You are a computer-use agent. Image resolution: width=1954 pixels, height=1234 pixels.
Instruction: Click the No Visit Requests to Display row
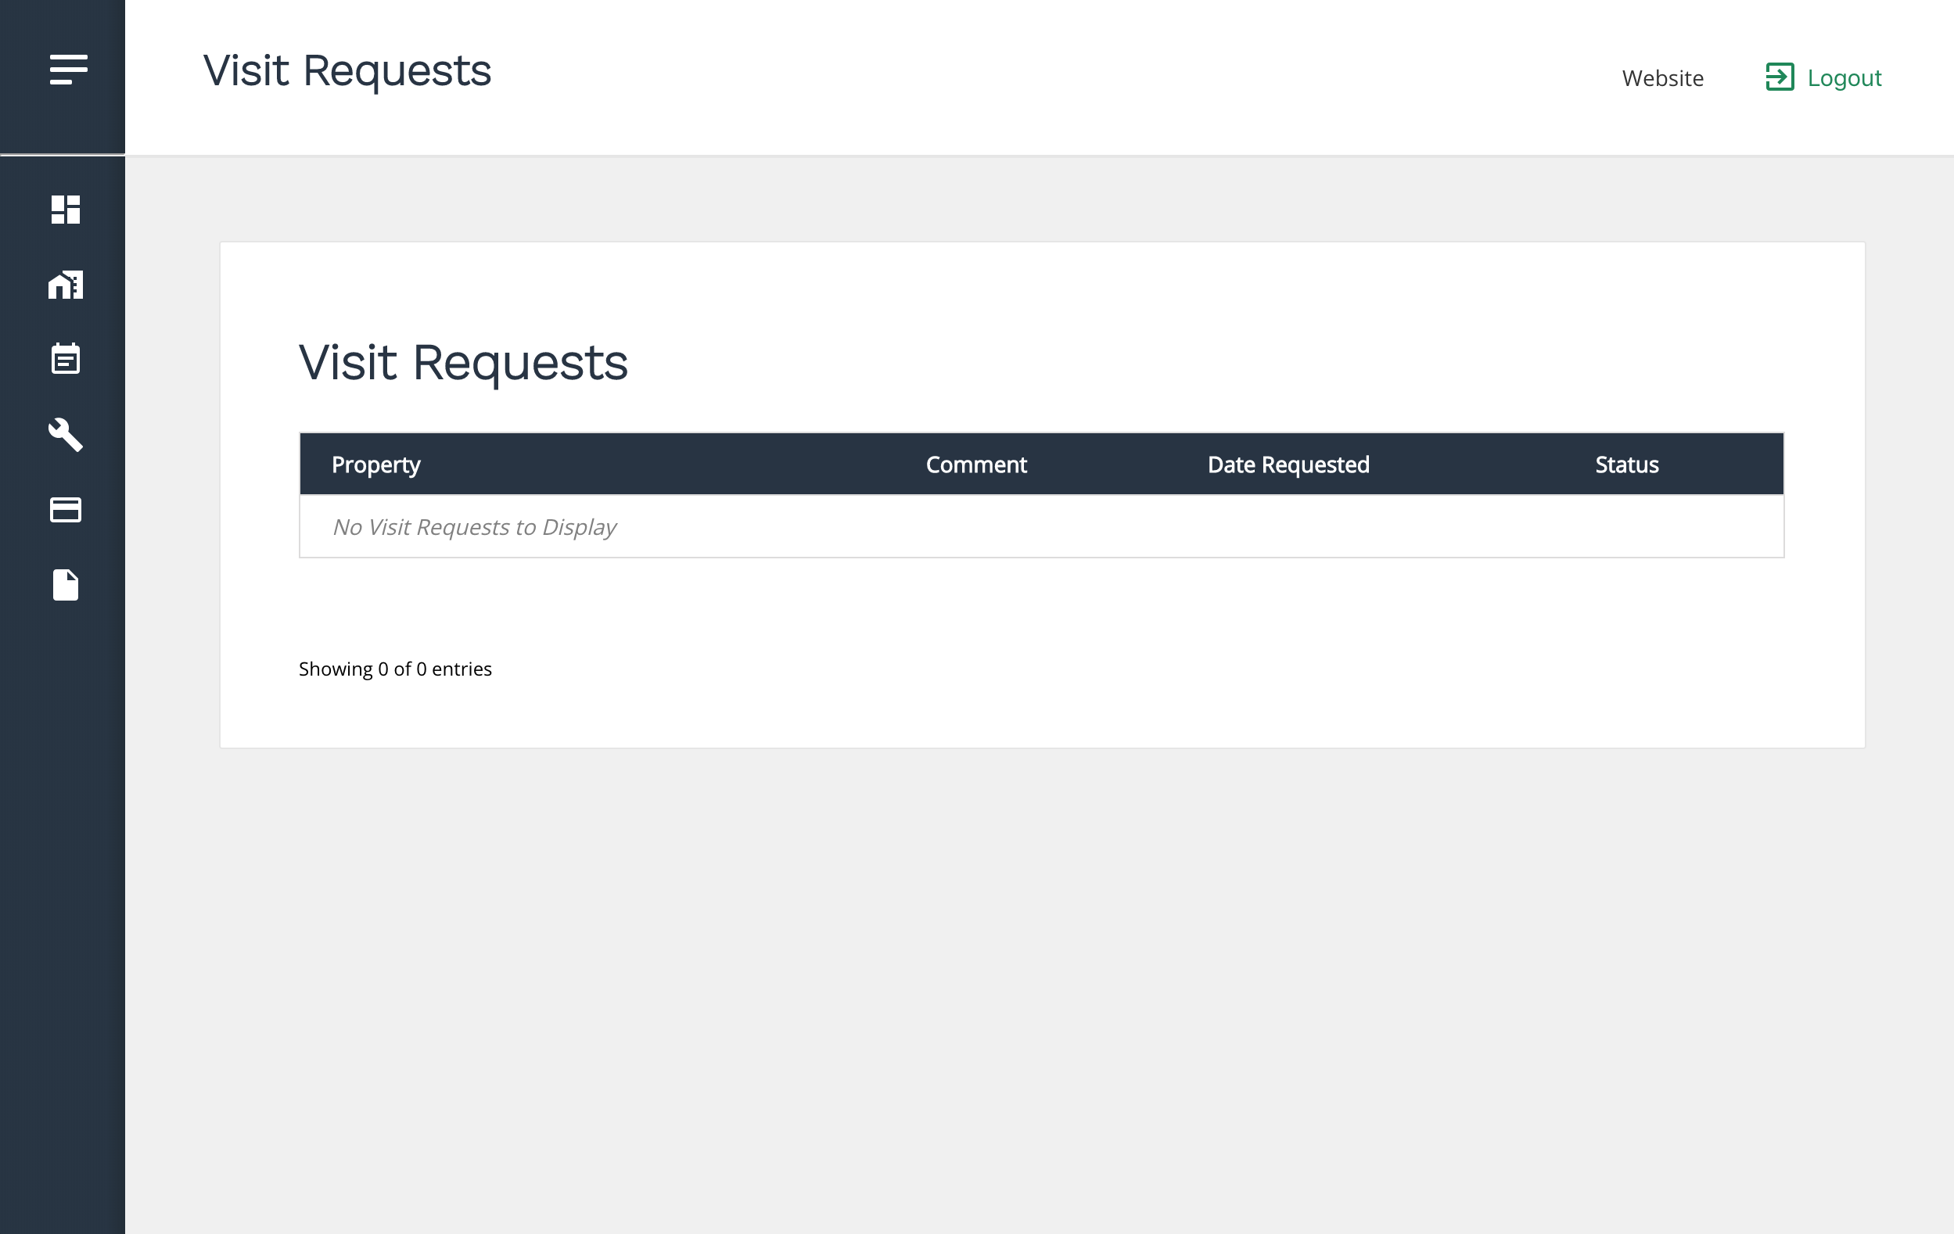click(1041, 526)
